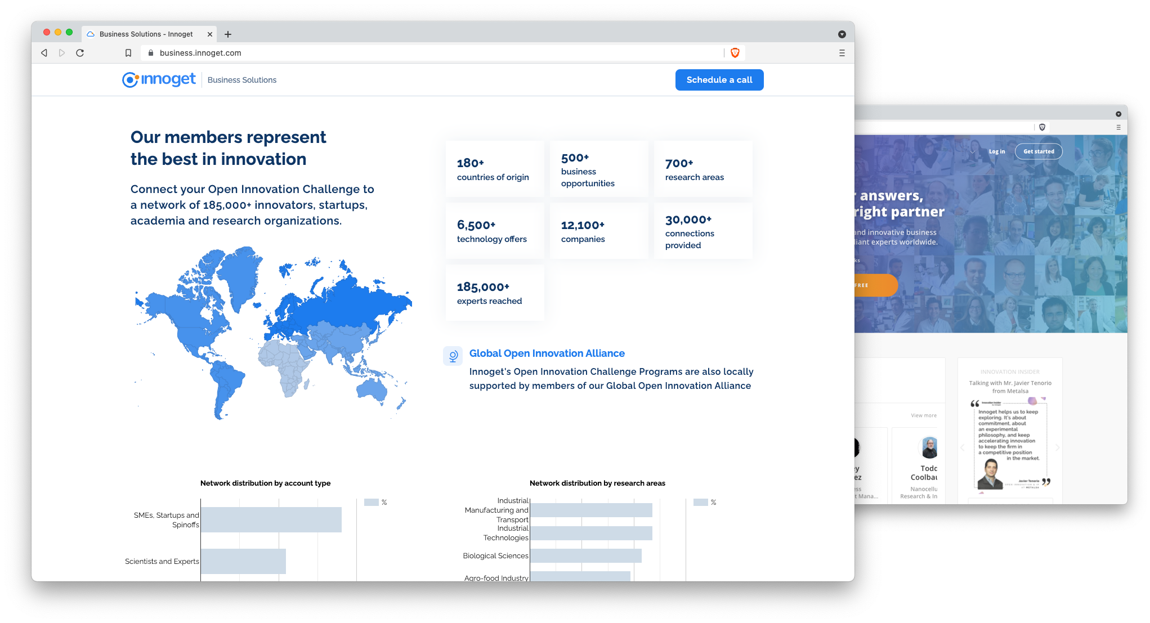
Task: Open Brave Shields lion icon
Action: pyautogui.click(x=735, y=53)
